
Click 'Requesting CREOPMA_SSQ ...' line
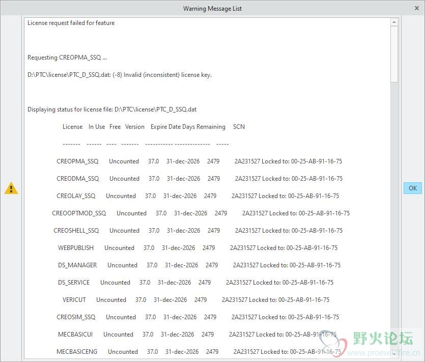(x=67, y=58)
